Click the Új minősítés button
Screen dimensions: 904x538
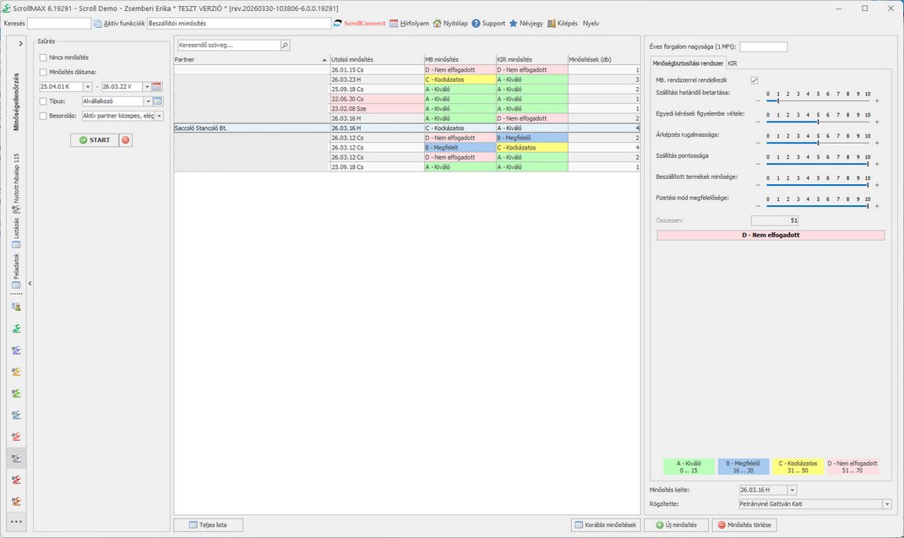pyautogui.click(x=676, y=525)
